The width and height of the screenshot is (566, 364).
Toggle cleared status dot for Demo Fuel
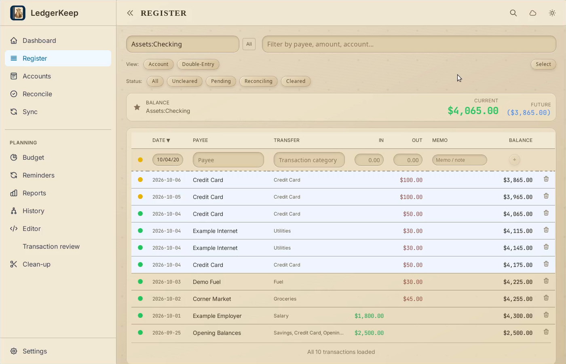click(x=140, y=281)
